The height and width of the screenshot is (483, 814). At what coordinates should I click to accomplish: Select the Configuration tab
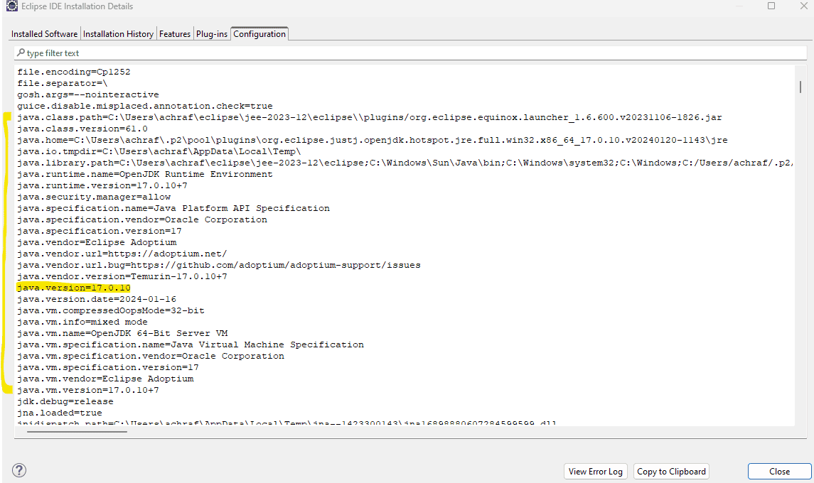[x=259, y=33]
